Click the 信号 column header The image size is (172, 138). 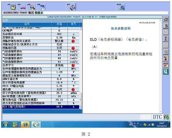(27, 24)
